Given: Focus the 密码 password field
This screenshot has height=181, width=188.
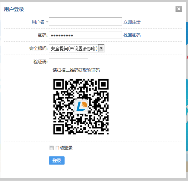Looking at the screenshot, I should pyautogui.click(x=85, y=35).
